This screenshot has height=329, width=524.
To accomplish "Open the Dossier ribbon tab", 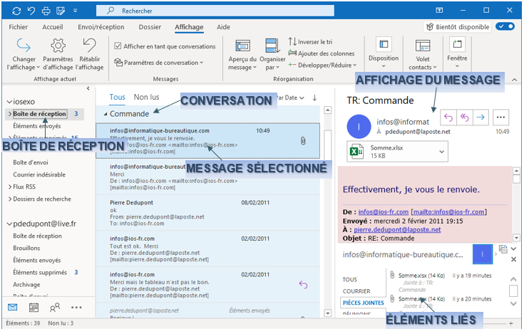I will pos(150,27).
